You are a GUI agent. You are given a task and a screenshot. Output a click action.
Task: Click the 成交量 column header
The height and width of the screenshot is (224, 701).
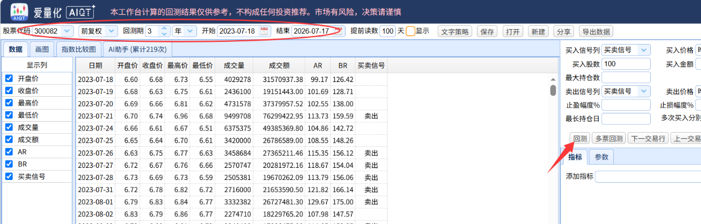tap(233, 65)
